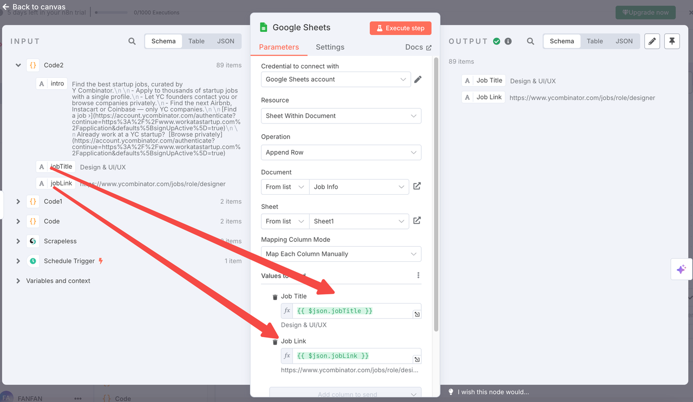Open the AI assistant sparkle button
The width and height of the screenshot is (693, 402).
click(x=681, y=269)
